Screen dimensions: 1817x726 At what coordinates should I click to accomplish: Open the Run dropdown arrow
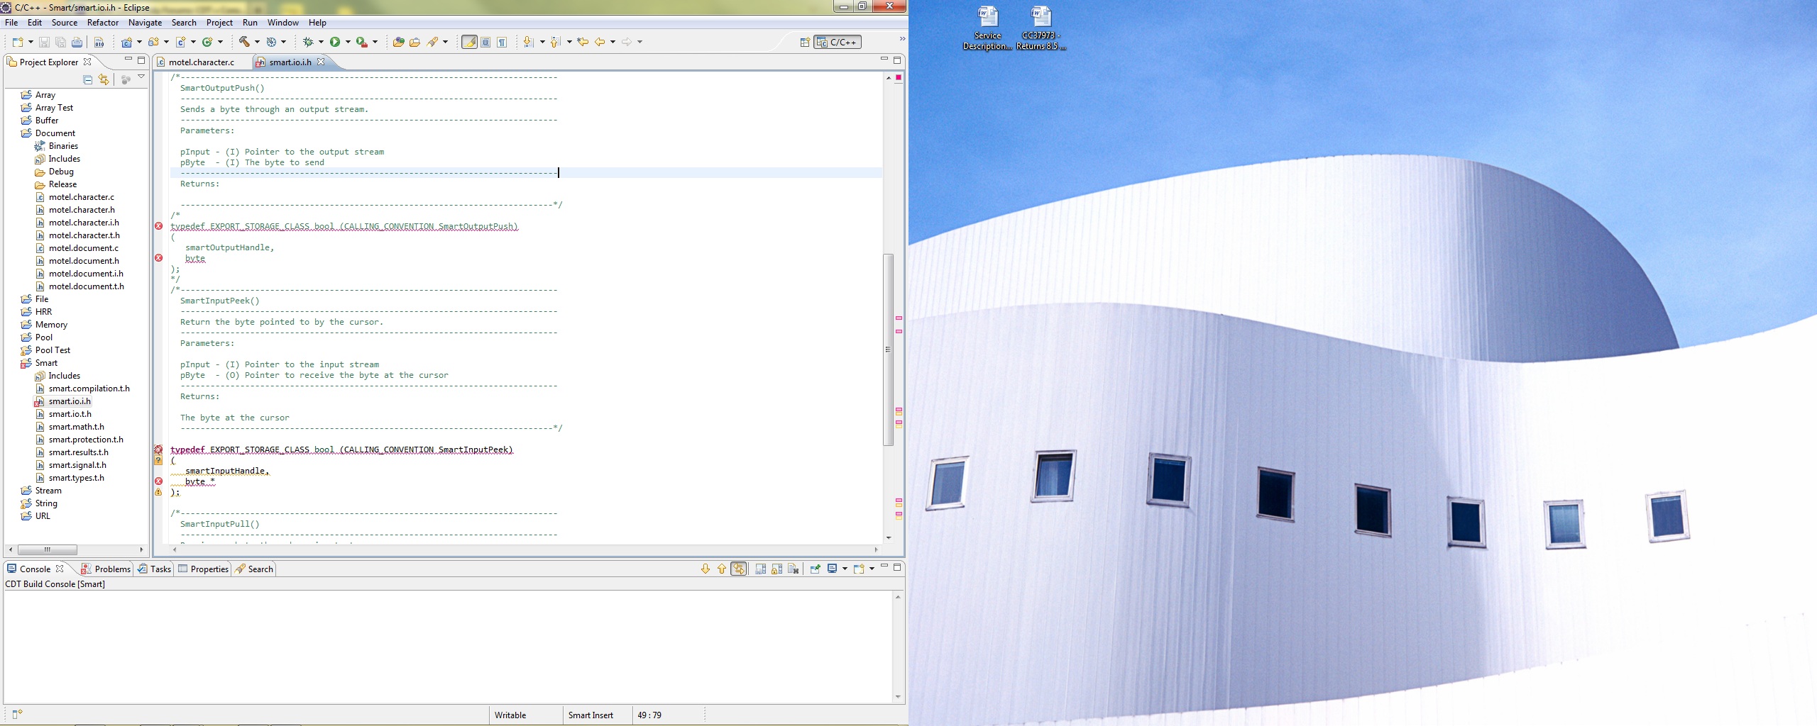tap(348, 42)
